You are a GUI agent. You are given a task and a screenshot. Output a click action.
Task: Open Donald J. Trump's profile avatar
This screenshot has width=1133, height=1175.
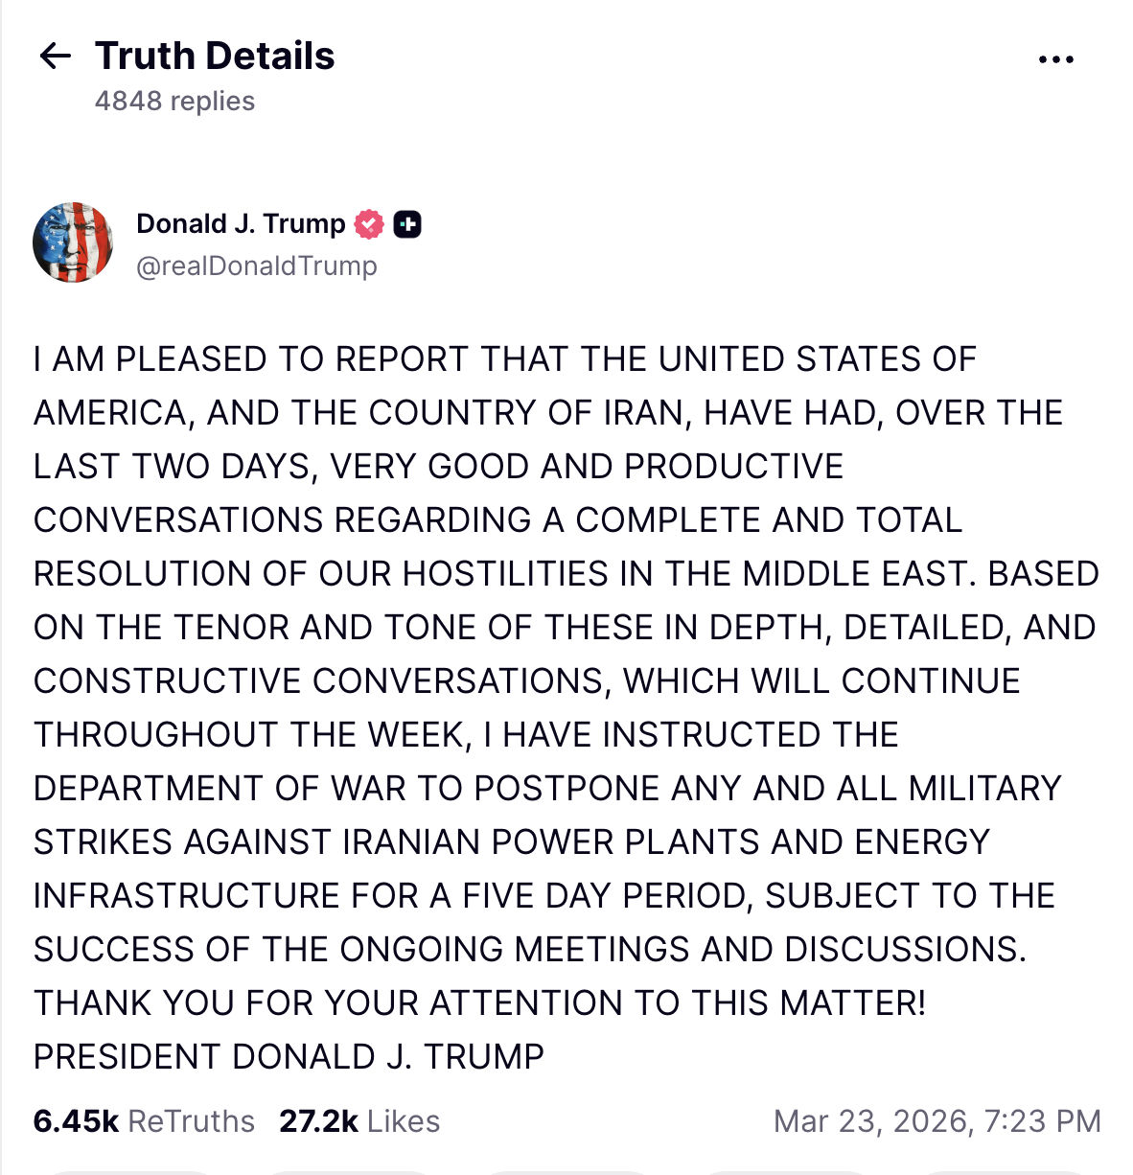[73, 242]
